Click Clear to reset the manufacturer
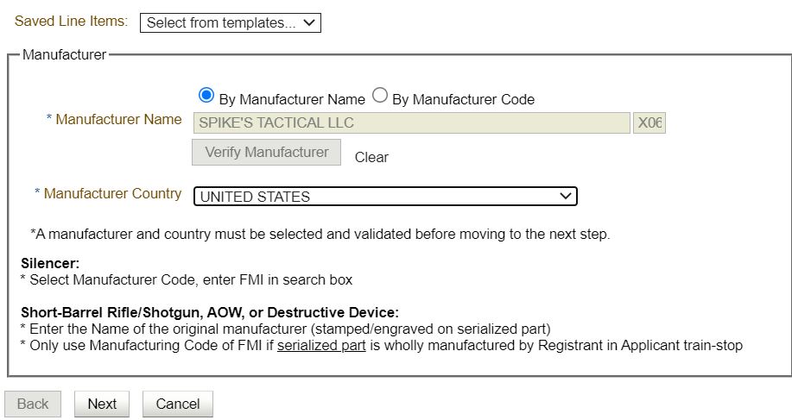The image size is (792, 420). pyautogui.click(x=371, y=157)
